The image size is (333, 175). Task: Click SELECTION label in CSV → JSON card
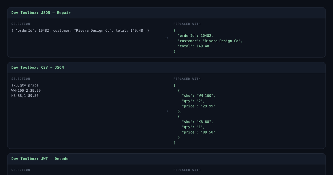[x=21, y=79]
